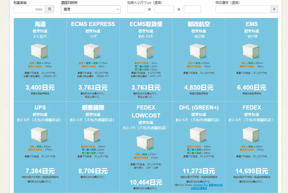
Task: Select the EMS shipping title
Action: pos(252,24)
